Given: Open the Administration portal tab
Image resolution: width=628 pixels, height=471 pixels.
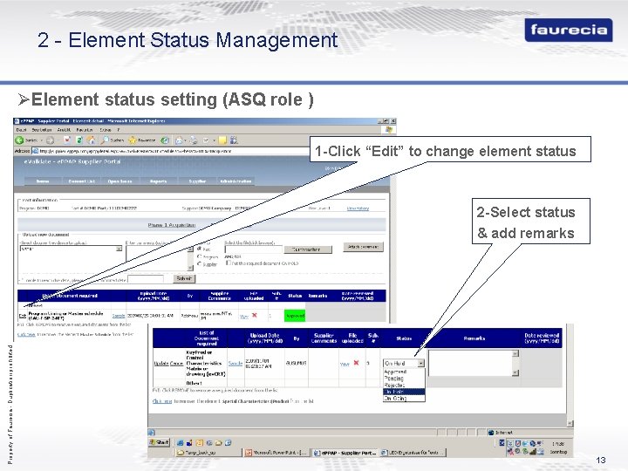Looking at the screenshot, I should (235, 181).
